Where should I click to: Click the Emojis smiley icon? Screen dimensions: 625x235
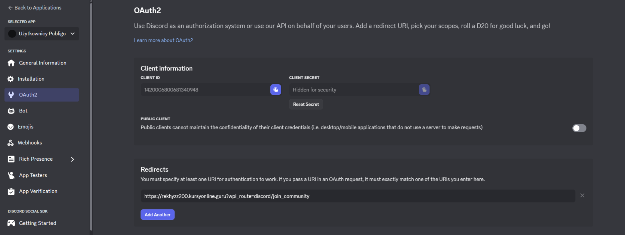click(11, 127)
